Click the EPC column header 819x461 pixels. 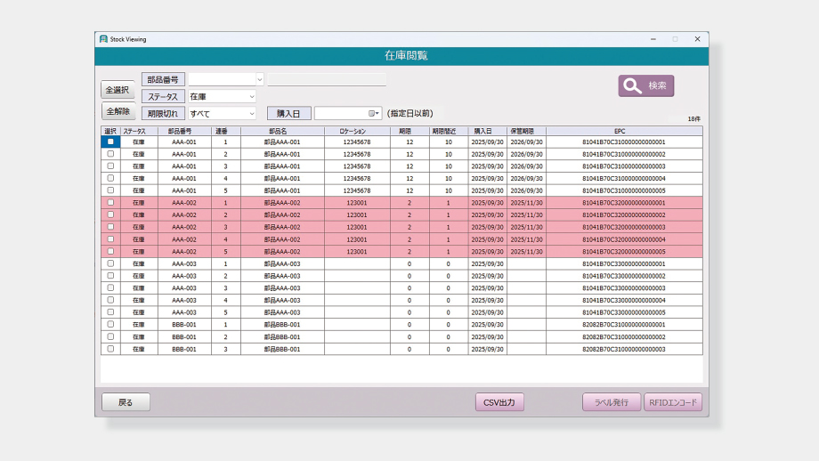623,131
